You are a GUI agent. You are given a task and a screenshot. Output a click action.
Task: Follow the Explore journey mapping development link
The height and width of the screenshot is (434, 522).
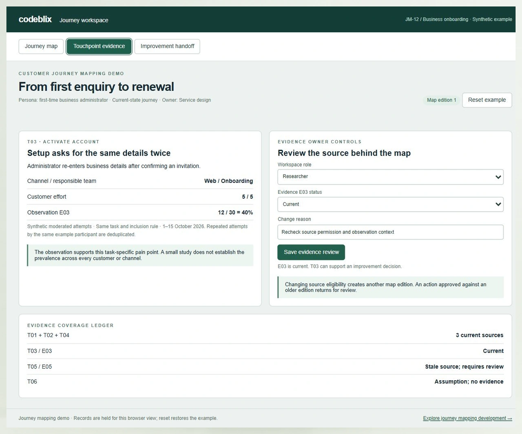point(467,418)
